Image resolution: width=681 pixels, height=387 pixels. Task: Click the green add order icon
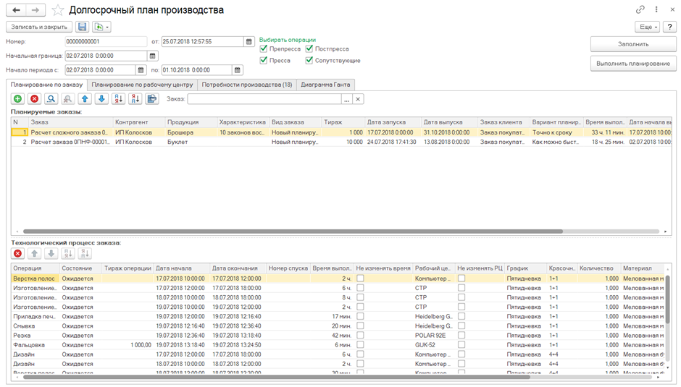pos(17,99)
